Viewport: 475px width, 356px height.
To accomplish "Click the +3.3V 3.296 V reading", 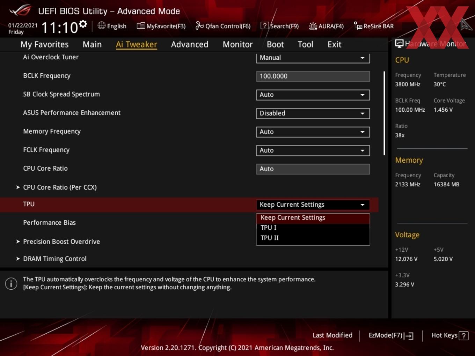I will click(404, 285).
